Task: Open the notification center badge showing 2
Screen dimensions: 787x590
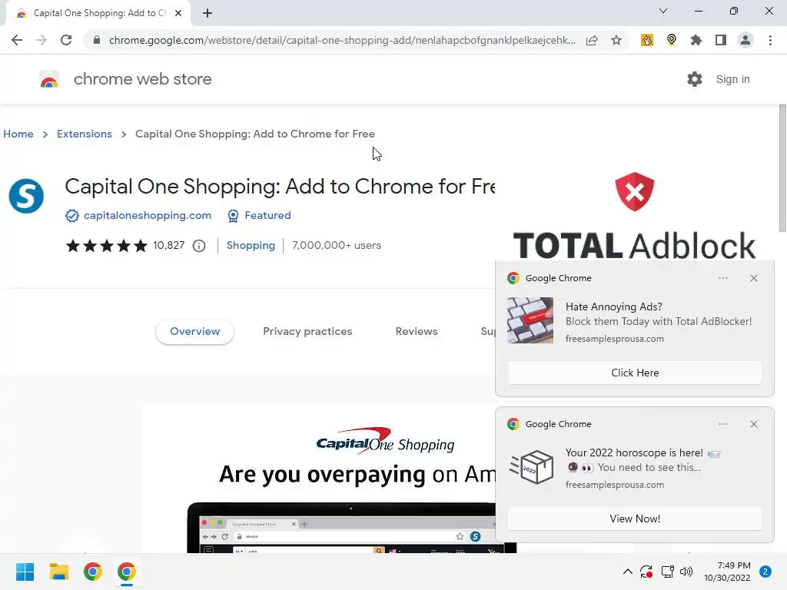Action: pyautogui.click(x=765, y=572)
